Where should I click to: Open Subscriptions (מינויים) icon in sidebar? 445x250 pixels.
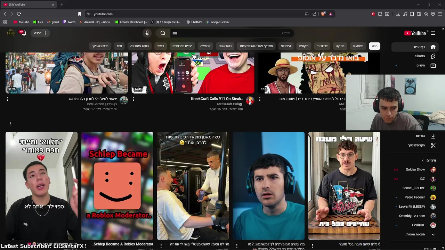[x=433, y=65]
